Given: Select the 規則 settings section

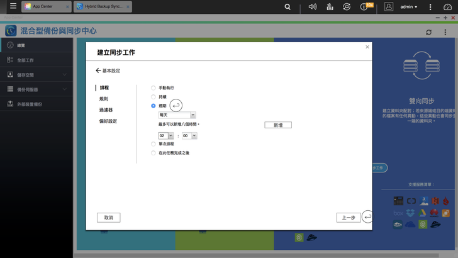Looking at the screenshot, I should coord(104,99).
